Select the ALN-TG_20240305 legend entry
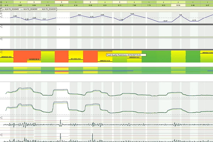Screen dimensions: 213x142 click(x=29, y=9)
